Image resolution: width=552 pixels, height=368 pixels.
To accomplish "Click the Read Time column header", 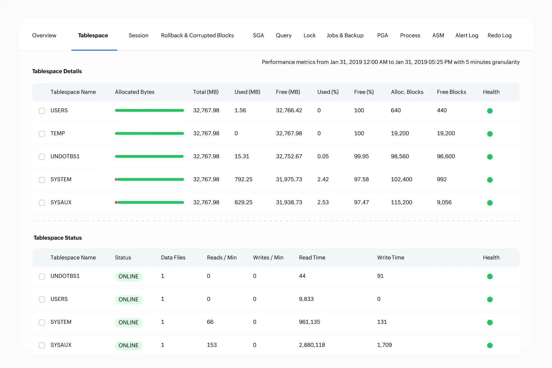I will tap(312, 258).
